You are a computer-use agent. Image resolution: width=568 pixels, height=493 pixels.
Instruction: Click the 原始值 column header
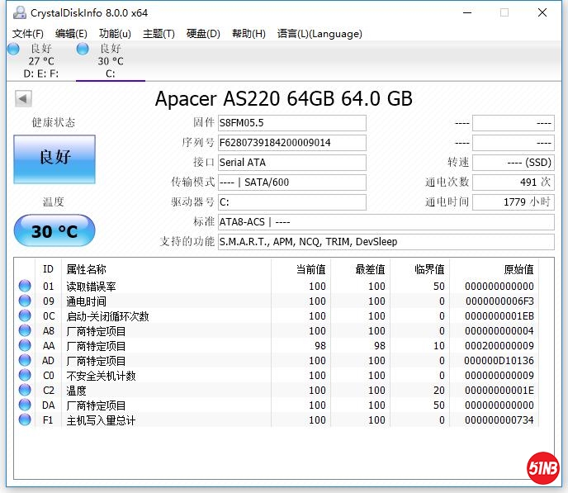[x=518, y=269]
